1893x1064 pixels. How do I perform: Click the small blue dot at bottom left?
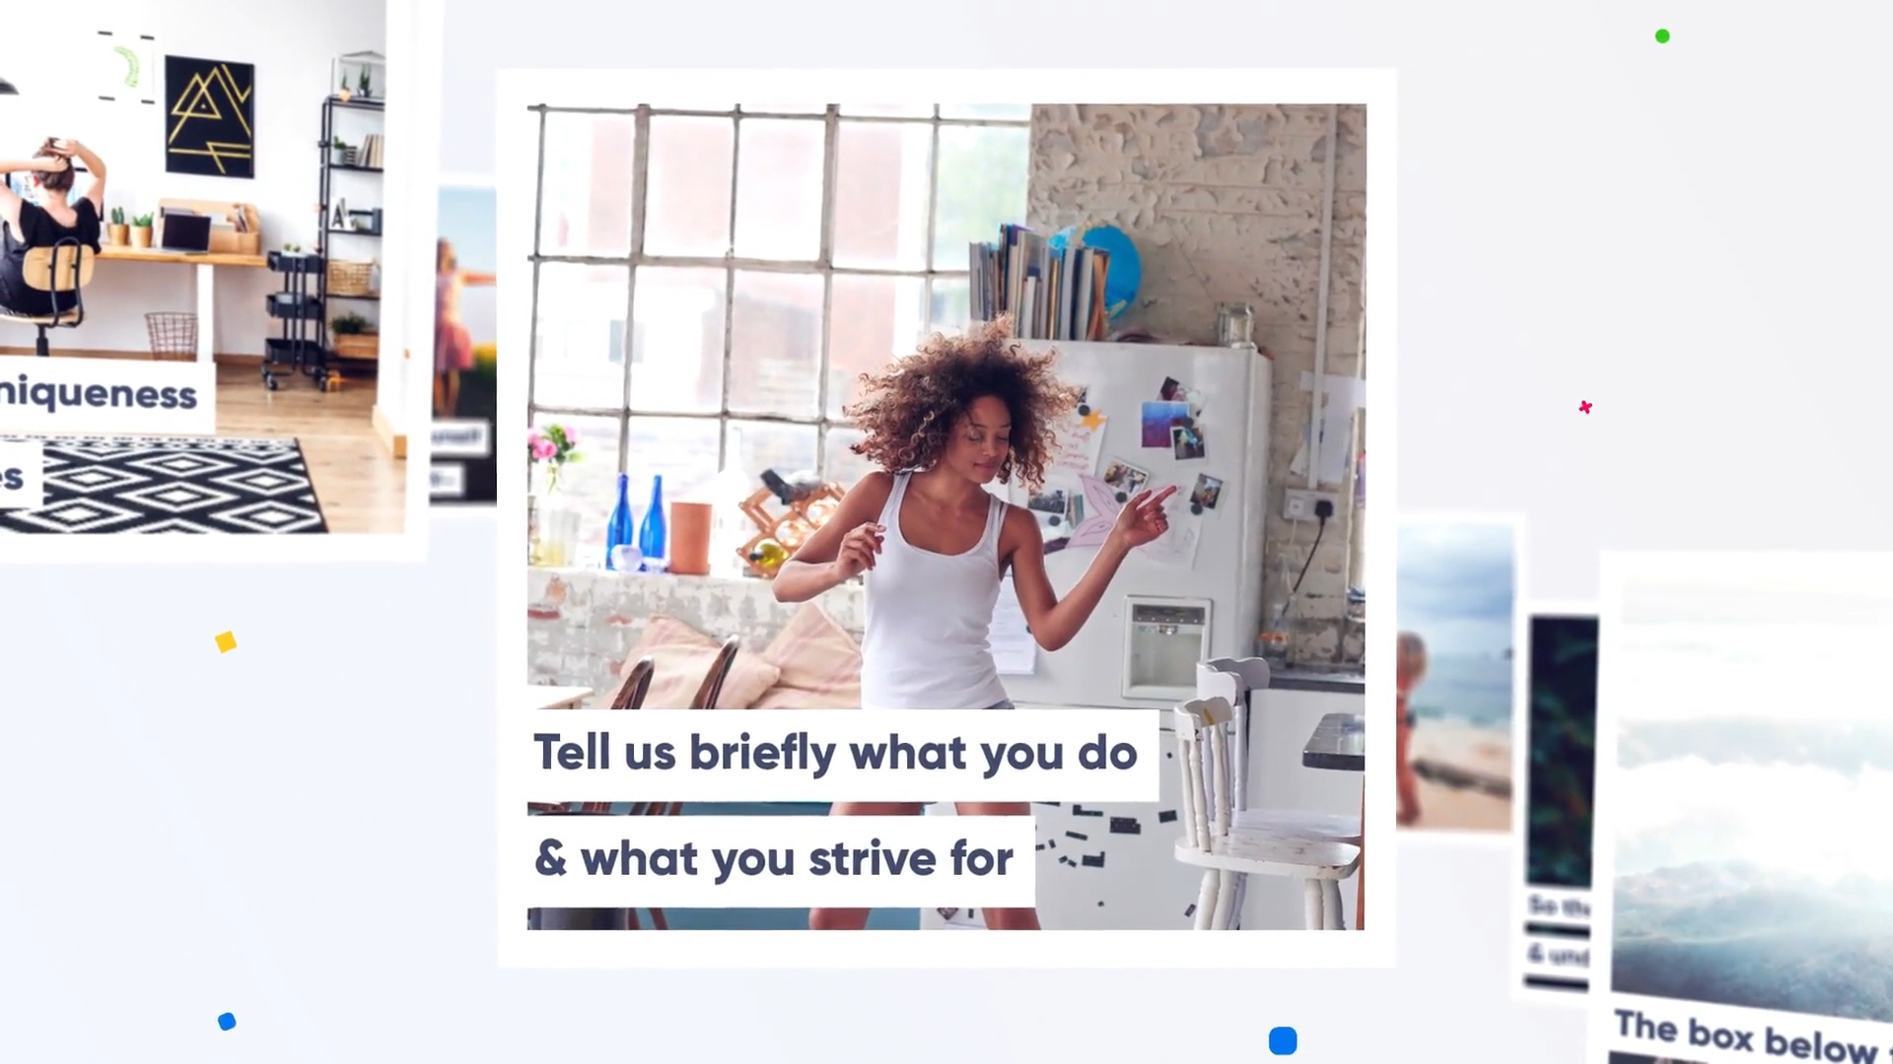pyautogui.click(x=227, y=1022)
